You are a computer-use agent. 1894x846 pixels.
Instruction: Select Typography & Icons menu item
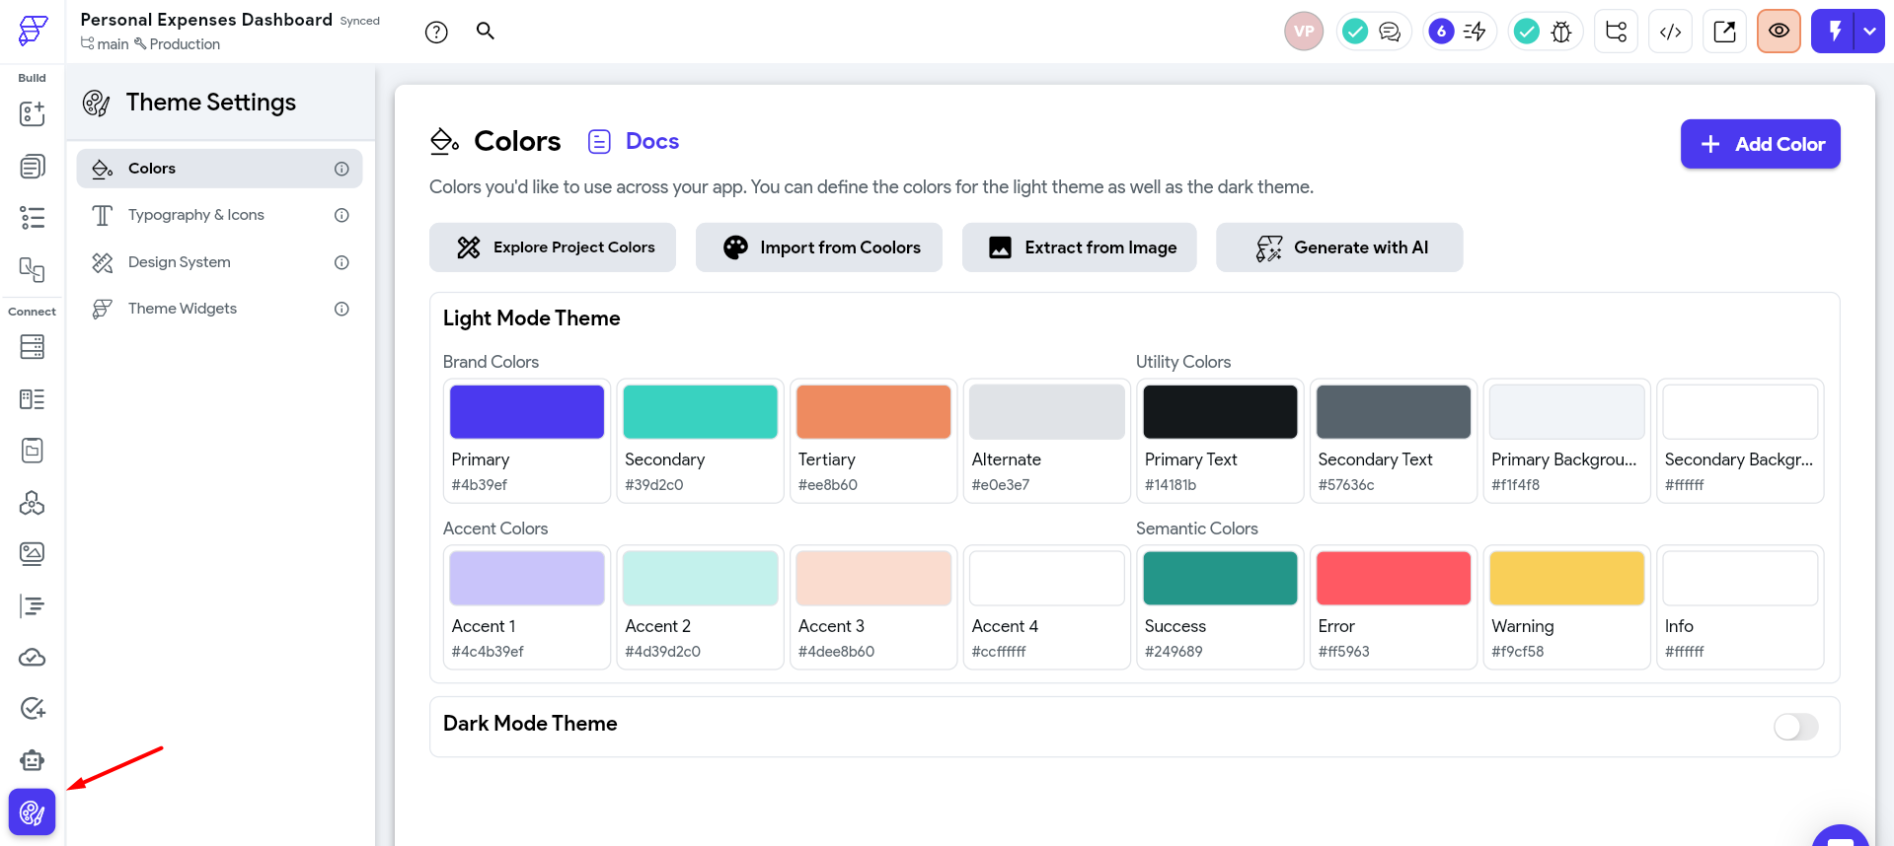pos(196,215)
